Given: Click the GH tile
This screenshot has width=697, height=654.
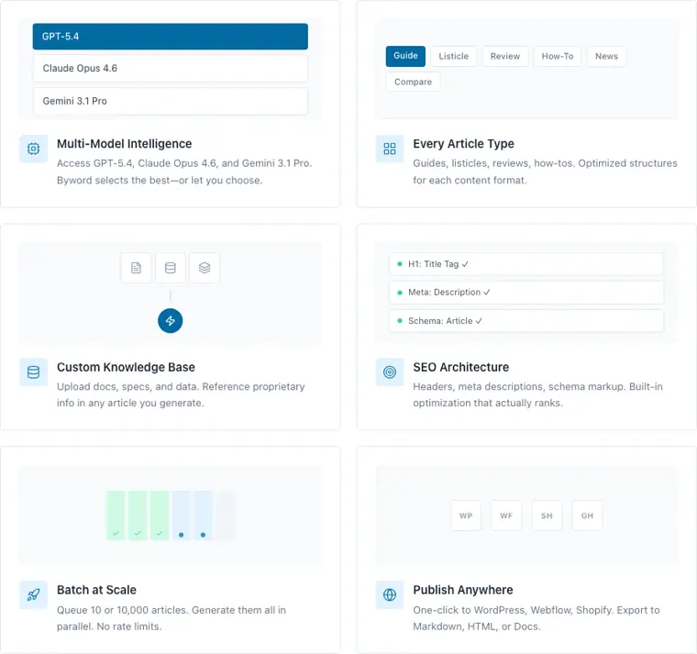Looking at the screenshot, I should [x=587, y=515].
